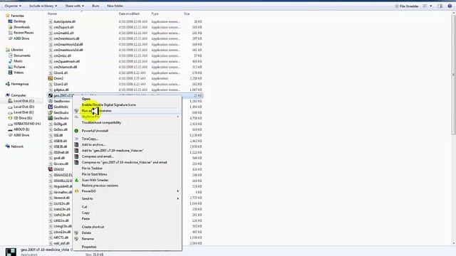Image resolution: width=456 pixels, height=256 pixels.
Task: Open the change view dropdown arrow
Action: [430, 6]
